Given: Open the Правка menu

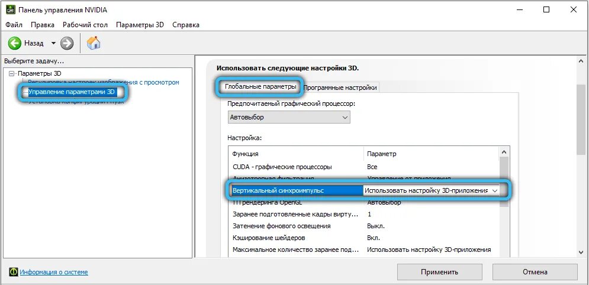Looking at the screenshot, I should (x=43, y=25).
